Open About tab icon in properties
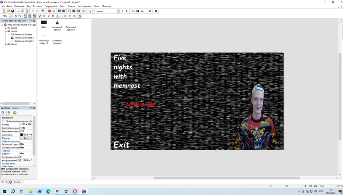This screenshot has height=195, width=343. point(14,113)
